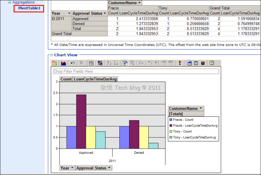The width and height of the screenshot is (261, 175).
Task: Toggle the AutoFilter funnel icon
Action: point(125,63)
